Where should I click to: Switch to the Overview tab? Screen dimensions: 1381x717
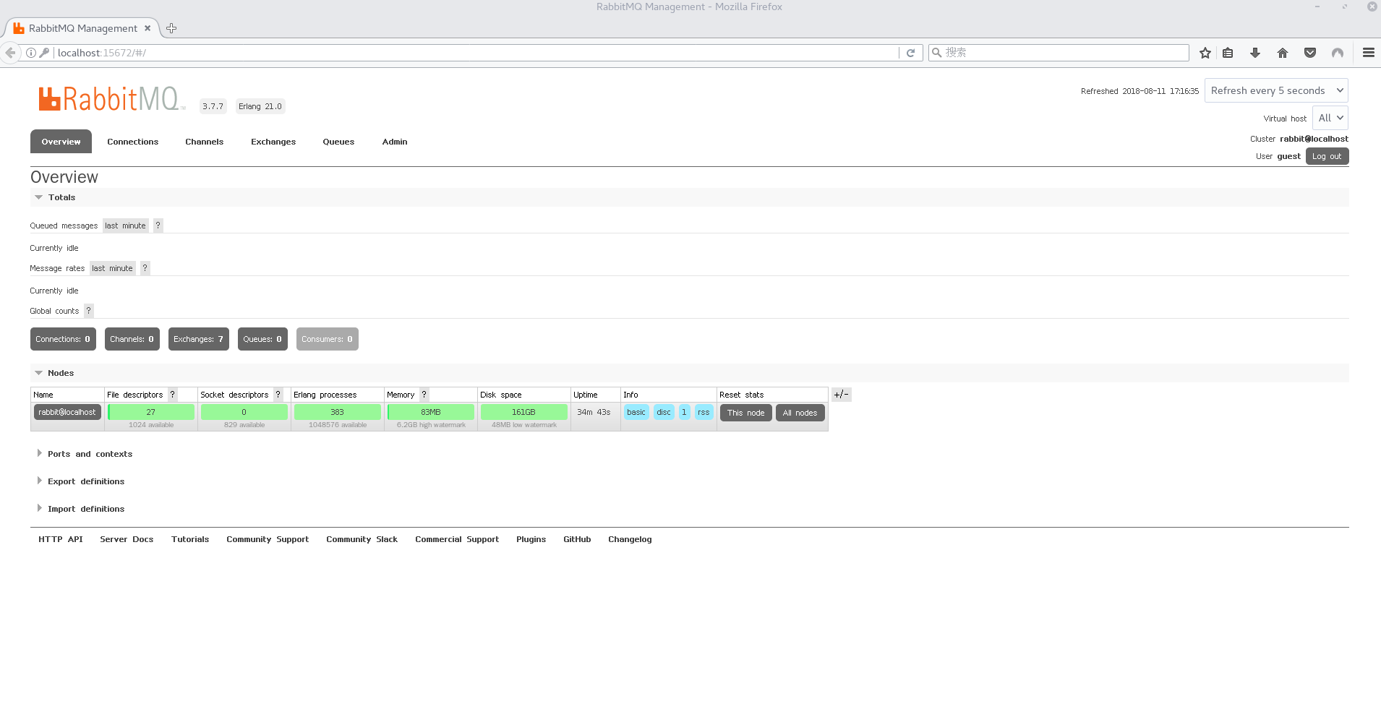[x=61, y=142]
